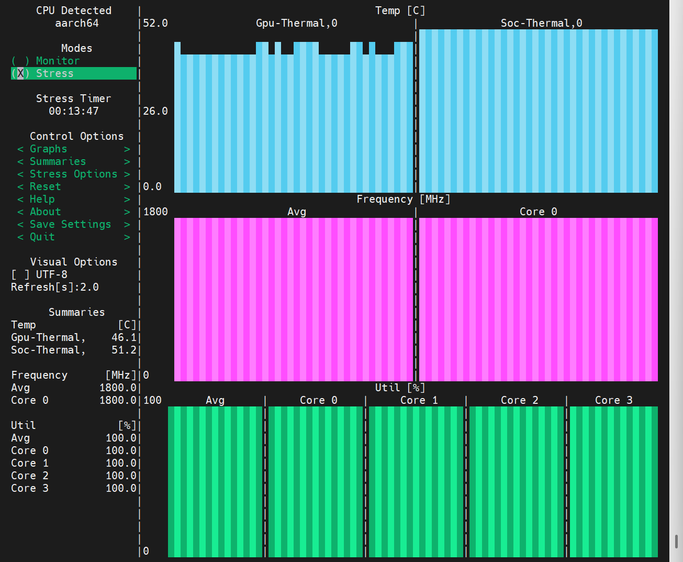Click the Visual Options heading
This screenshot has height=562, width=683.
pos(74,262)
